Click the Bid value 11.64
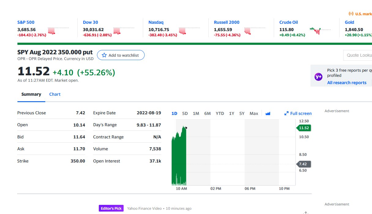Screen dimensions: 372x214 pos(79,137)
